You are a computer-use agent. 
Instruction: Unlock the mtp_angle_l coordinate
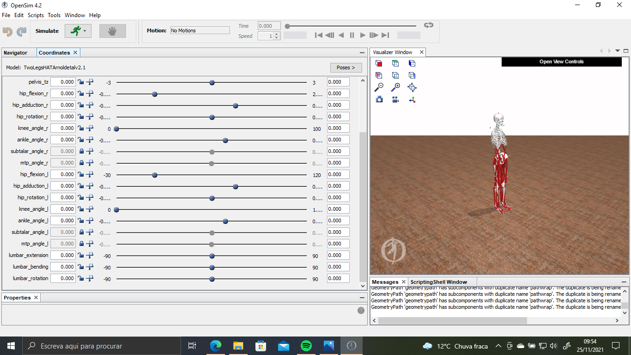tap(81, 244)
